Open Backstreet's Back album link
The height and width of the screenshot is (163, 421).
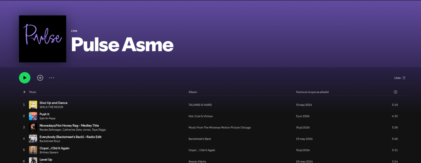[x=200, y=139]
